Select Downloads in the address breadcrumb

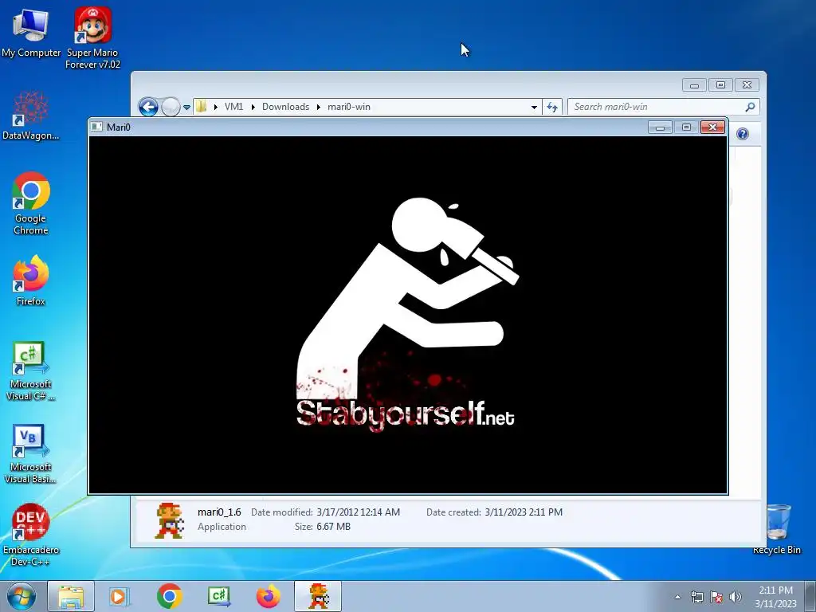pyautogui.click(x=286, y=107)
